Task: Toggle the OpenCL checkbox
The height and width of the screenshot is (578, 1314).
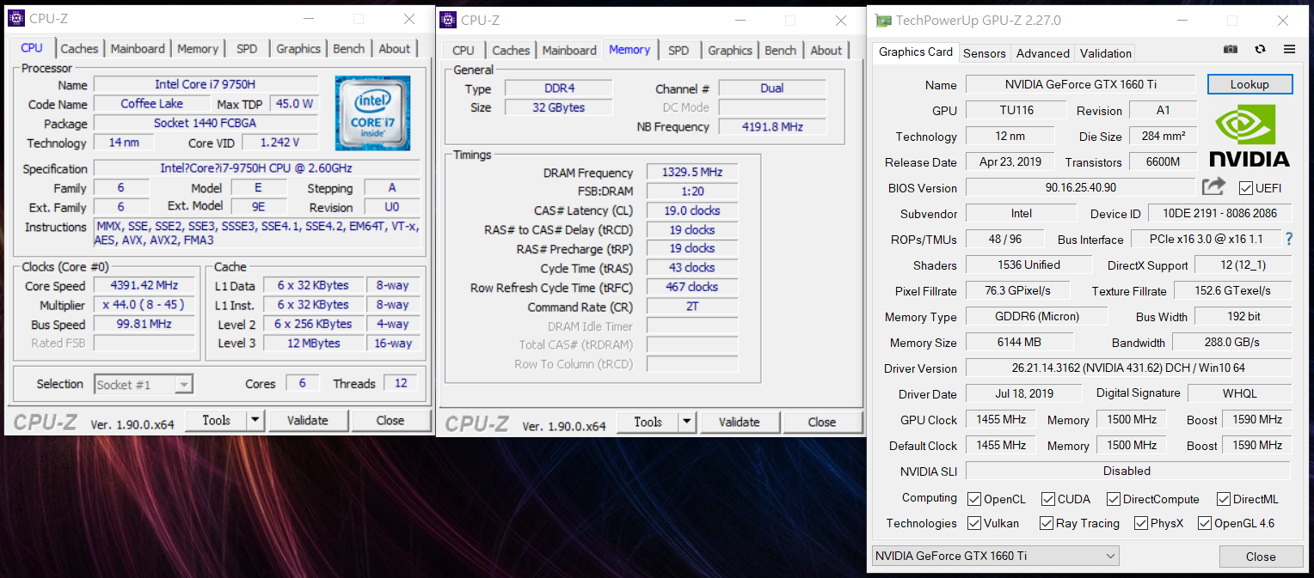Action: (973, 499)
